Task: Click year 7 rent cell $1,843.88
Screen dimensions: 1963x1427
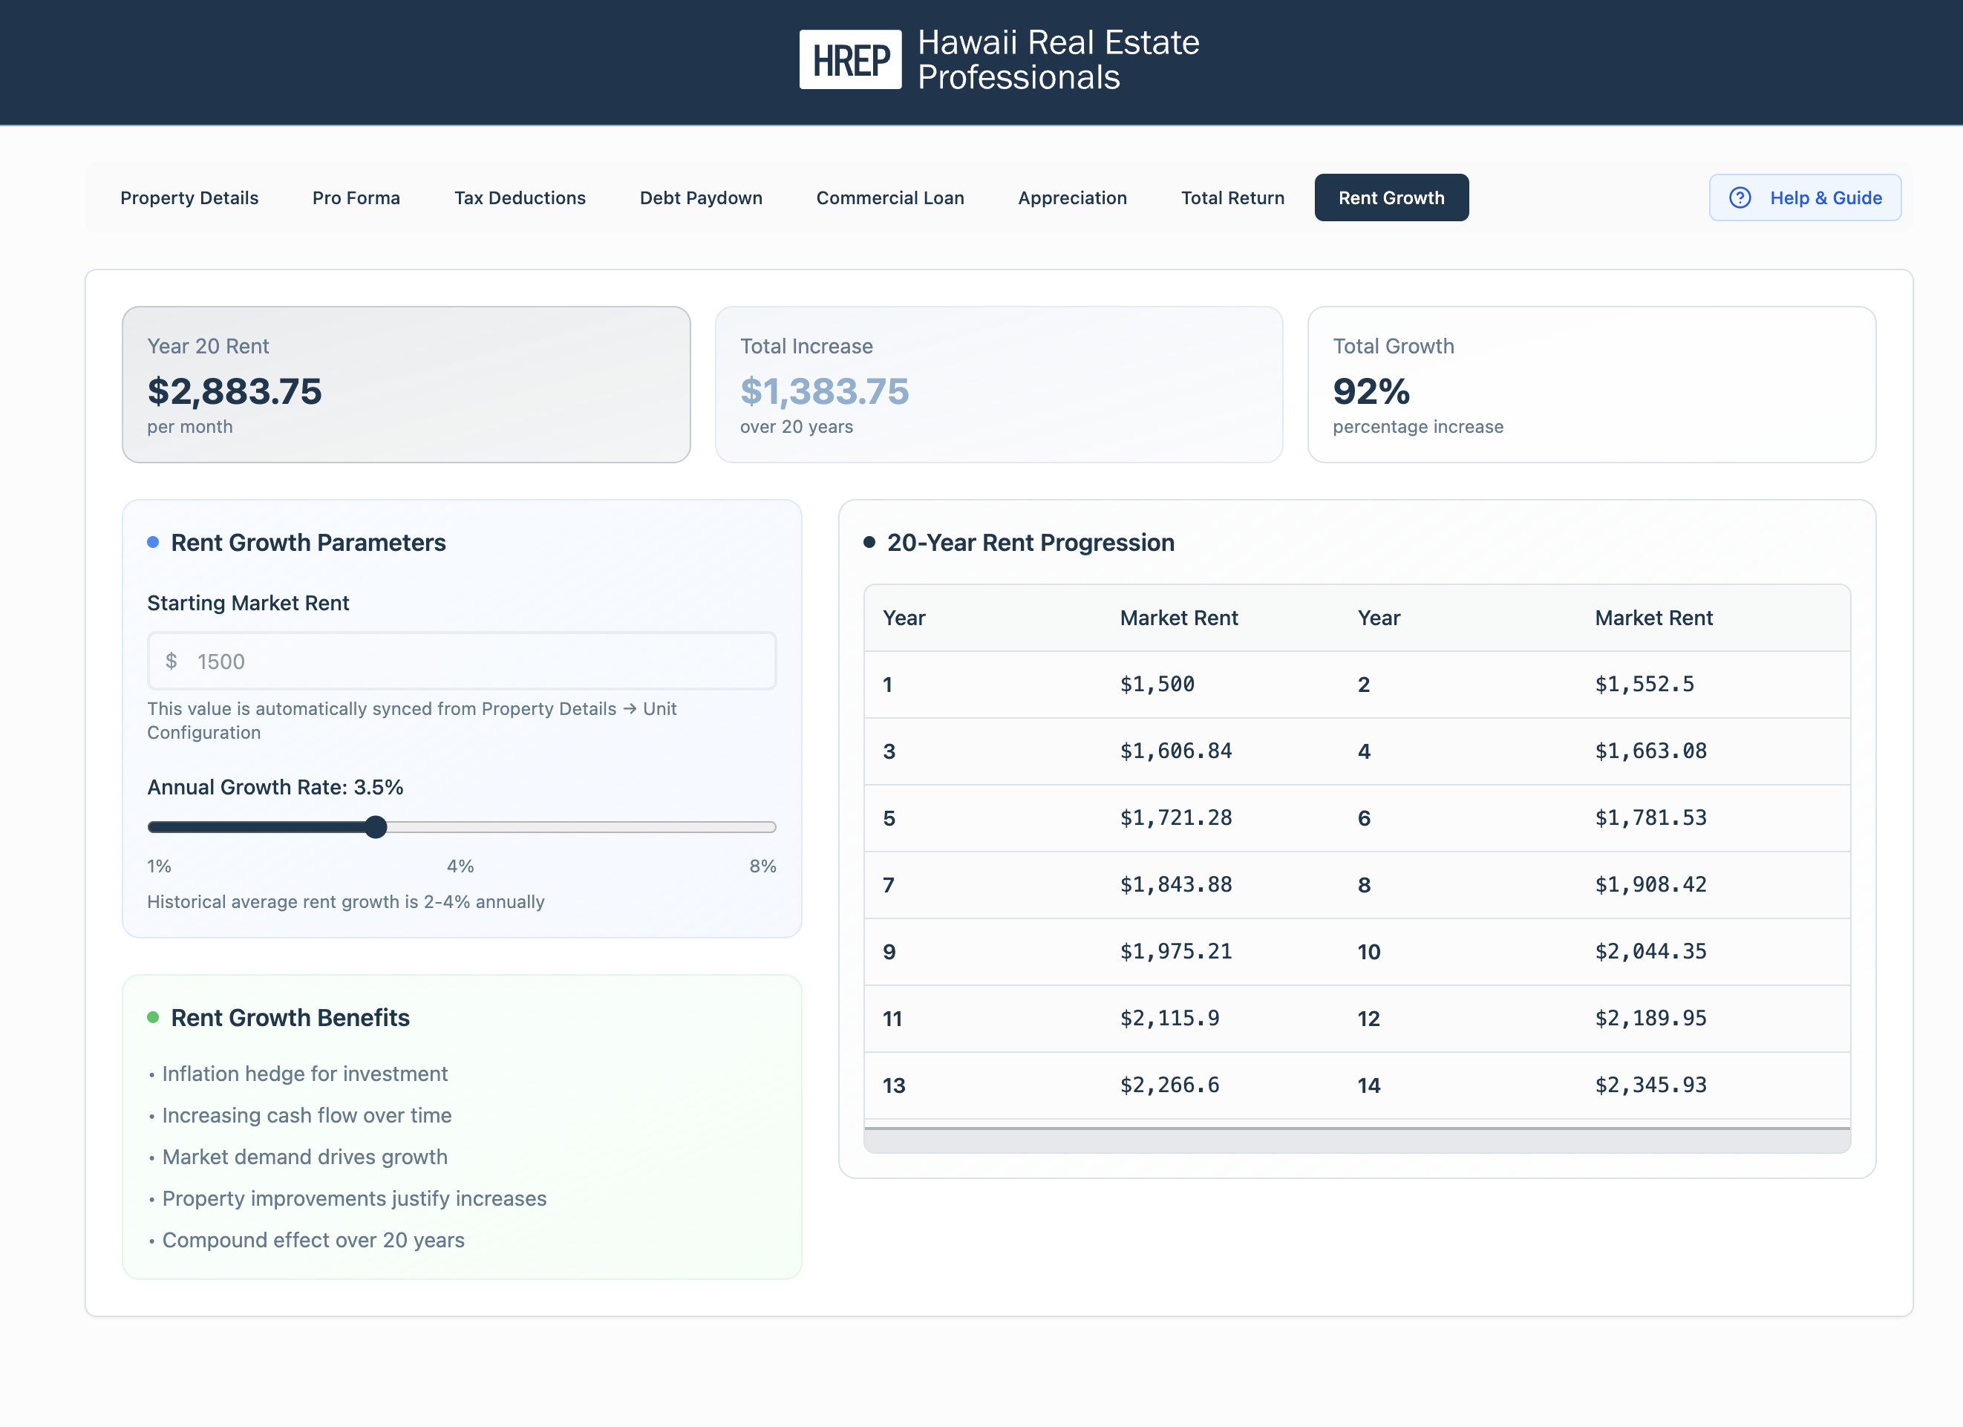Action: pyautogui.click(x=1176, y=884)
